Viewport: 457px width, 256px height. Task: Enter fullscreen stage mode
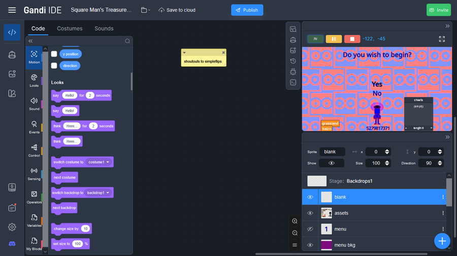point(442,39)
